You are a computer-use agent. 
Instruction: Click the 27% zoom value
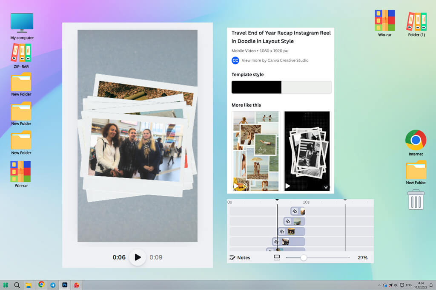click(363, 258)
